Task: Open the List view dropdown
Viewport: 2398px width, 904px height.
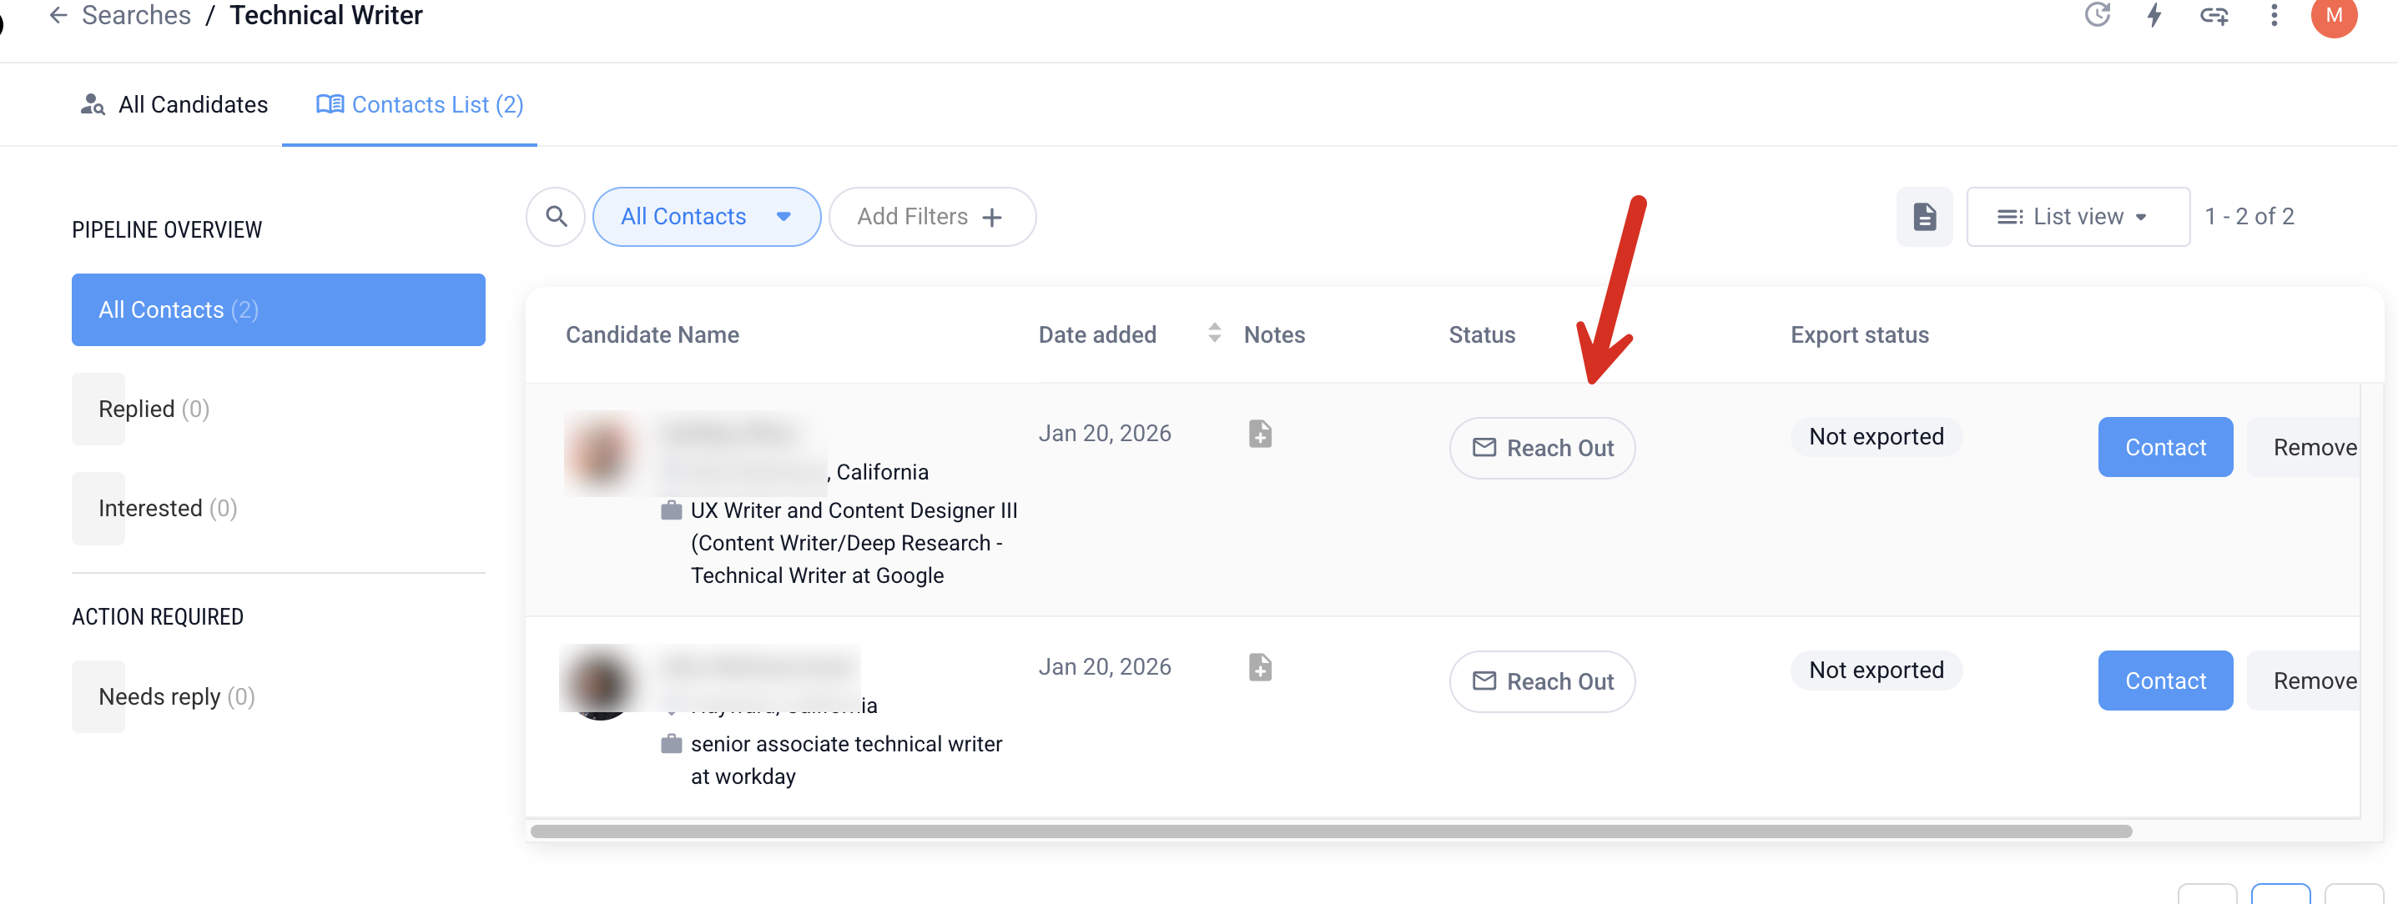Action: tap(2078, 217)
